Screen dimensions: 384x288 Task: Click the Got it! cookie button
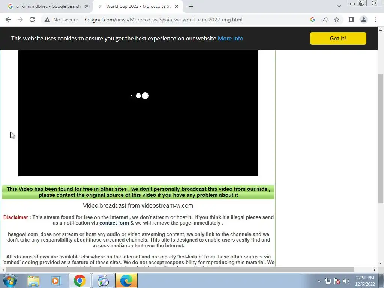(338, 39)
